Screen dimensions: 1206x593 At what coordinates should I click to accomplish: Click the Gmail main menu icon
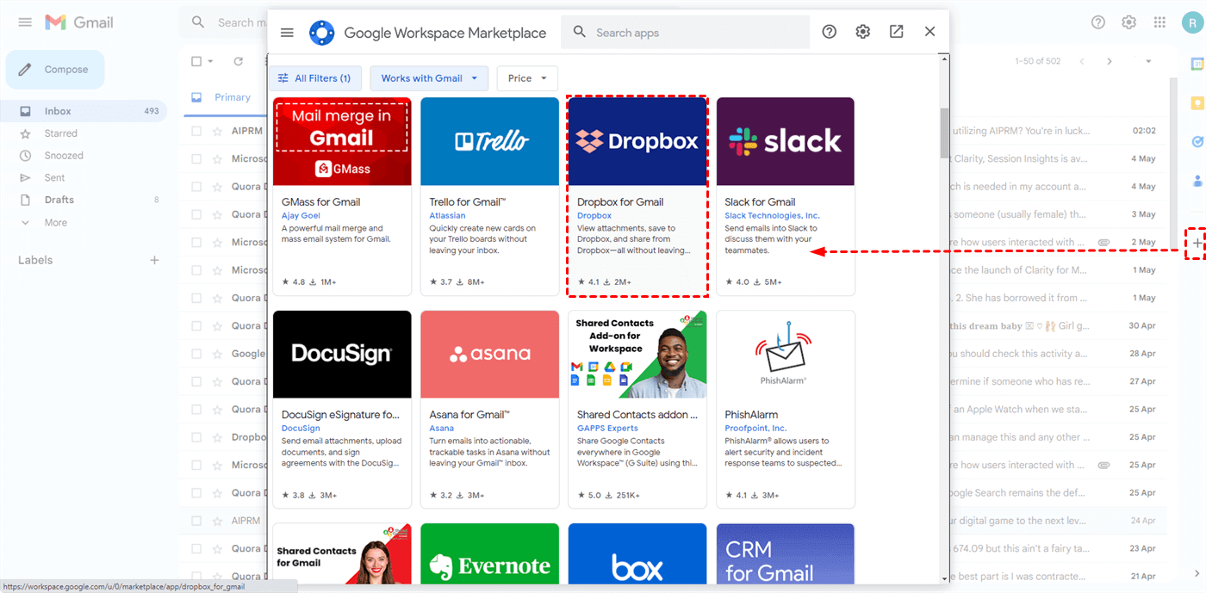[25, 22]
